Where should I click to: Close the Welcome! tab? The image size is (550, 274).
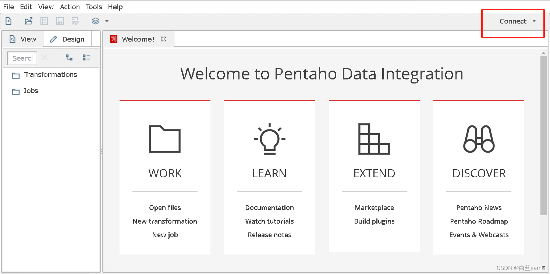[163, 39]
